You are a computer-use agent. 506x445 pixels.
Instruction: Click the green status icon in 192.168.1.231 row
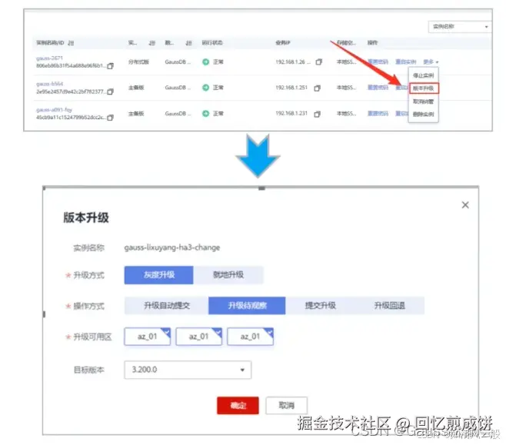[x=205, y=114]
